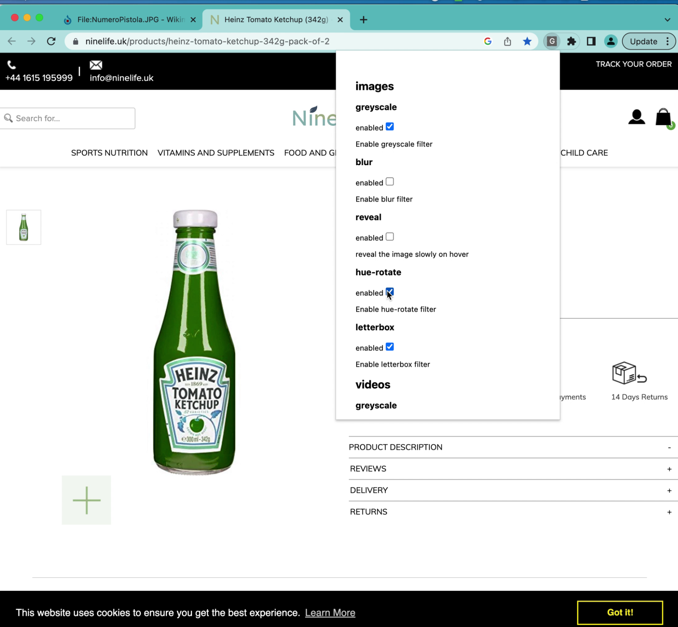Open SPORTS NUTRITION menu
678x627 pixels.
tap(109, 153)
